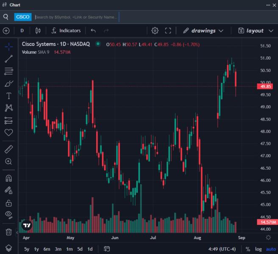278x254 pixels.
Task: Click the go to date icon
Action: tap(107, 249)
